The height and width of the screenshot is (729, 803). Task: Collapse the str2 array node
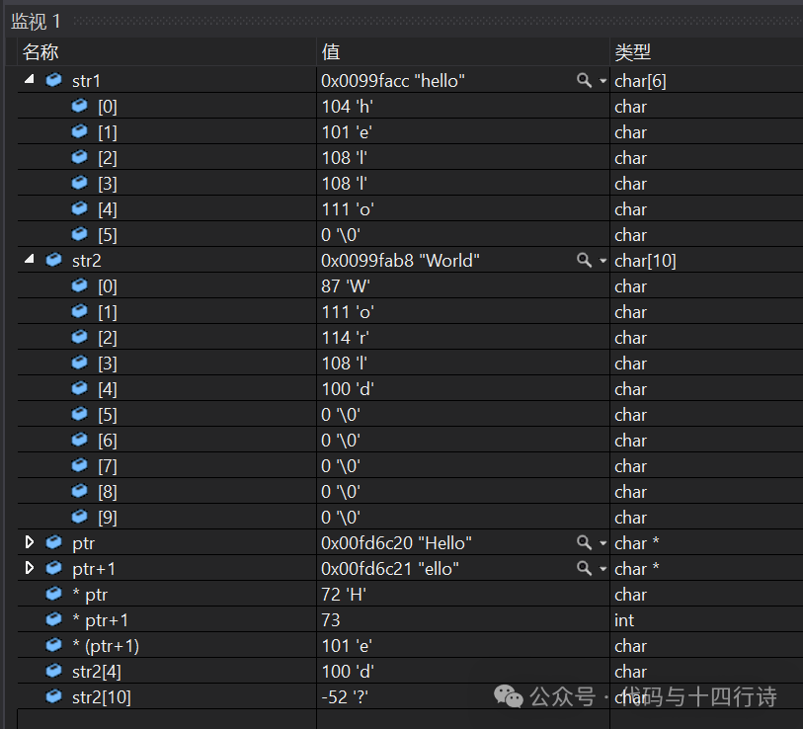tap(30, 259)
